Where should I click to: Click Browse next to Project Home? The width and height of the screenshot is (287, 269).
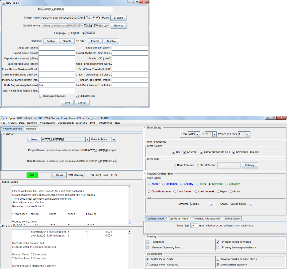[119, 18]
